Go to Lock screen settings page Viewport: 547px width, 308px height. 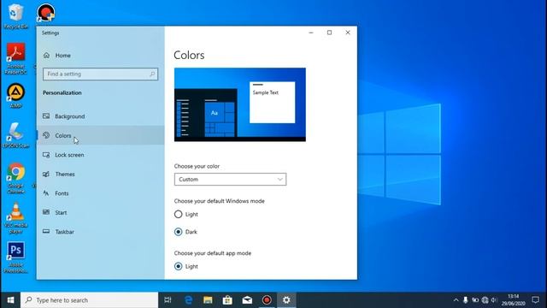101,155
